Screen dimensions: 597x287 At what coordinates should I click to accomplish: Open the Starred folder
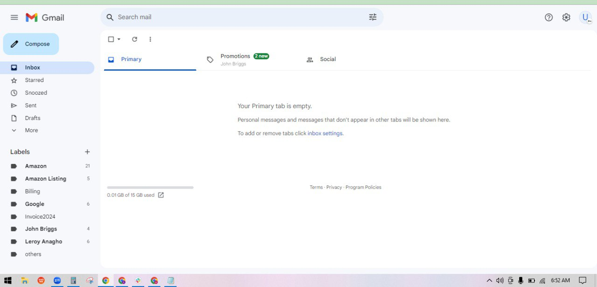click(x=47, y=80)
